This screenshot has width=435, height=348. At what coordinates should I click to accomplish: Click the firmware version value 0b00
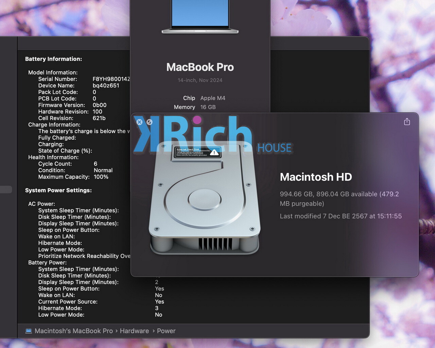pos(100,105)
